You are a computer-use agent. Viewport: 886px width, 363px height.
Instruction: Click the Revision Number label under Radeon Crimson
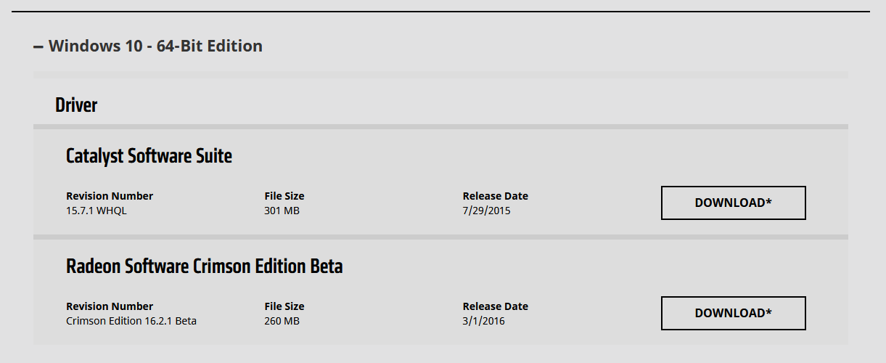click(x=110, y=306)
